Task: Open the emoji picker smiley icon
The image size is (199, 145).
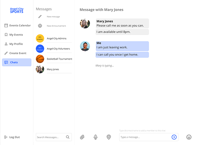Action: [189, 137]
